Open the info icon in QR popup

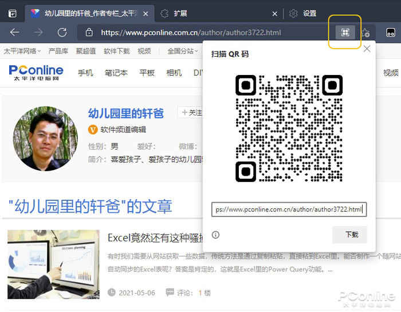pos(215,235)
